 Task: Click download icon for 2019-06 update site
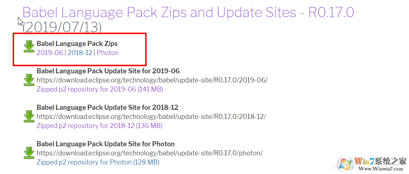pyautogui.click(x=29, y=80)
